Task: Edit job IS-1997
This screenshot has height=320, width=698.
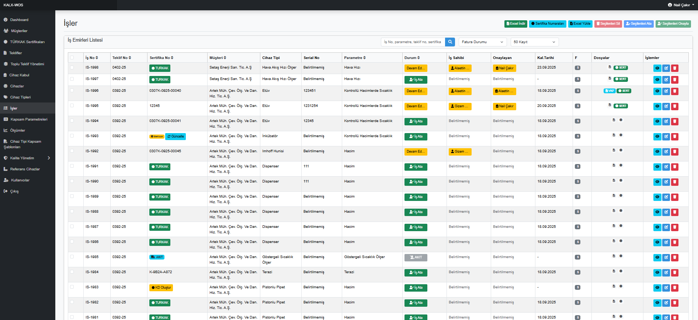Action: point(666,80)
